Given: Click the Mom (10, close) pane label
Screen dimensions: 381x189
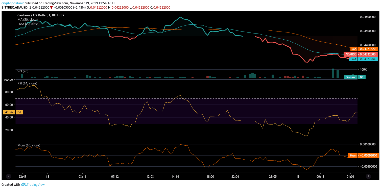Looking at the screenshot, I should 29,145.
